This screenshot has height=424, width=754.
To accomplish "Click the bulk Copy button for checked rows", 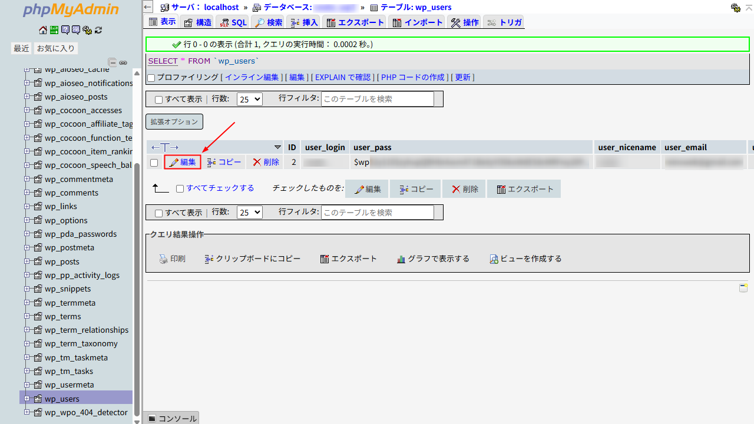I will point(416,189).
